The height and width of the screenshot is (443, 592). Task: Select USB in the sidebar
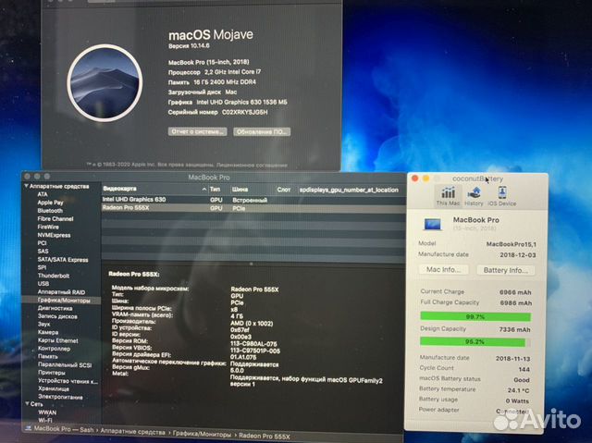43,284
